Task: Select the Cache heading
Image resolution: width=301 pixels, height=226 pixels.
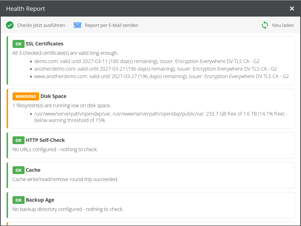Action: [x=33, y=170]
